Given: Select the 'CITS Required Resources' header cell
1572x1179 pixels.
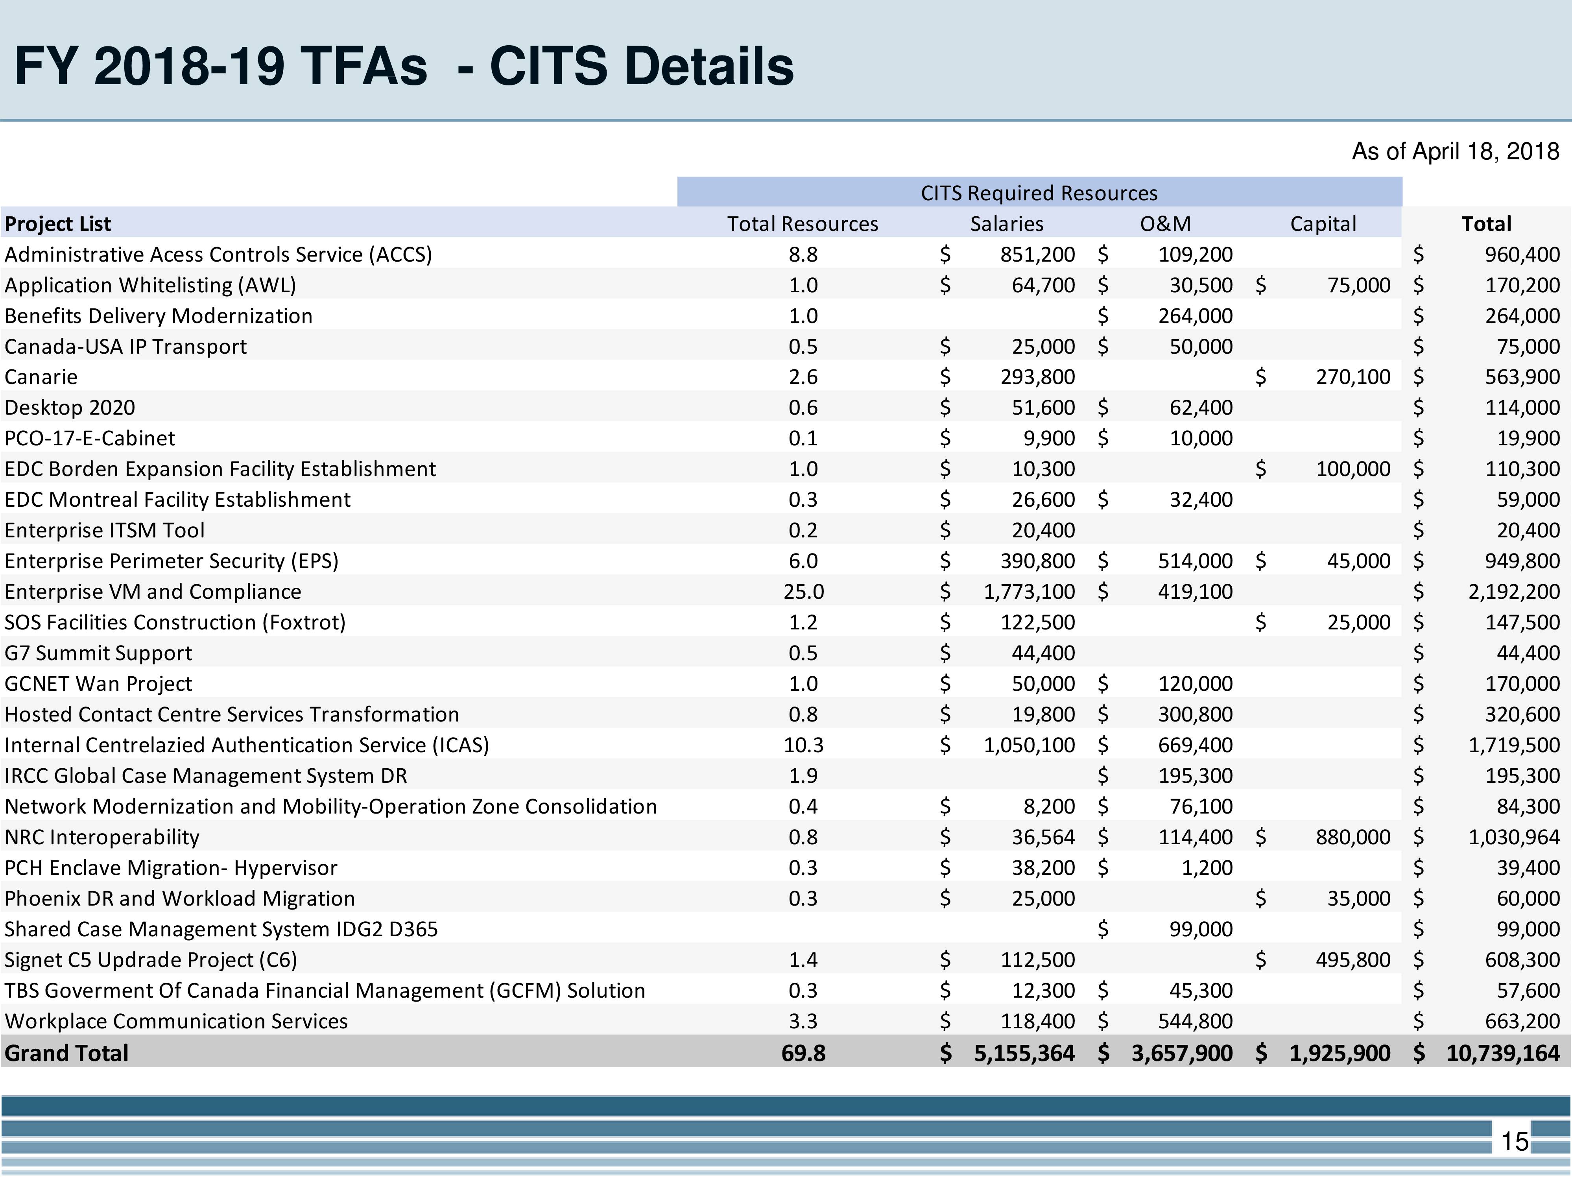Looking at the screenshot, I should (1039, 193).
